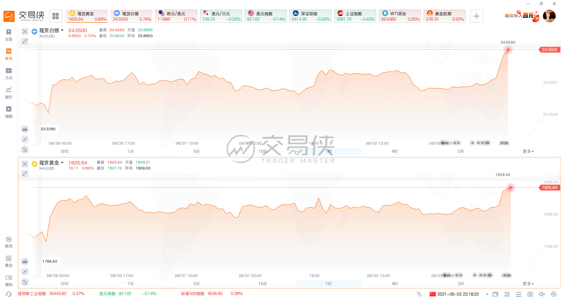This screenshot has height=298, width=561.
Task: Toggle mute speaker icon in status bar
Action: pyautogui.click(x=542, y=294)
